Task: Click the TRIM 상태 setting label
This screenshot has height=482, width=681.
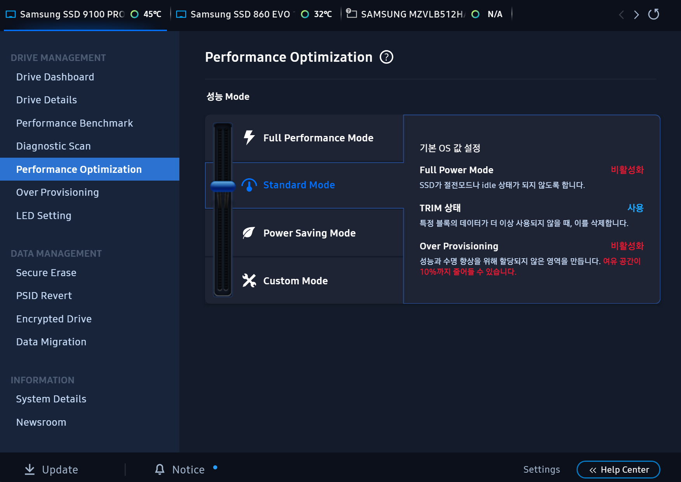Action: (x=440, y=208)
